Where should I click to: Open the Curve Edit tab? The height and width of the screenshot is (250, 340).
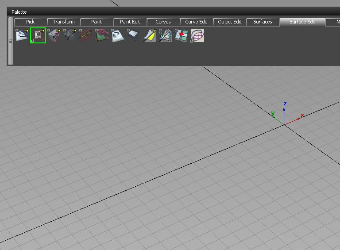pyautogui.click(x=196, y=22)
